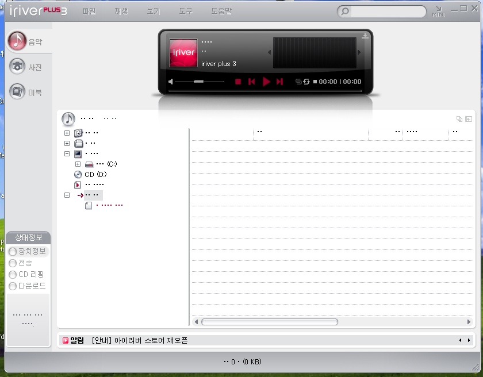Image resolution: width=483 pixels, height=377 pixels.
Task: Collapse the highlighted playlist tree node
Action: click(67, 195)
